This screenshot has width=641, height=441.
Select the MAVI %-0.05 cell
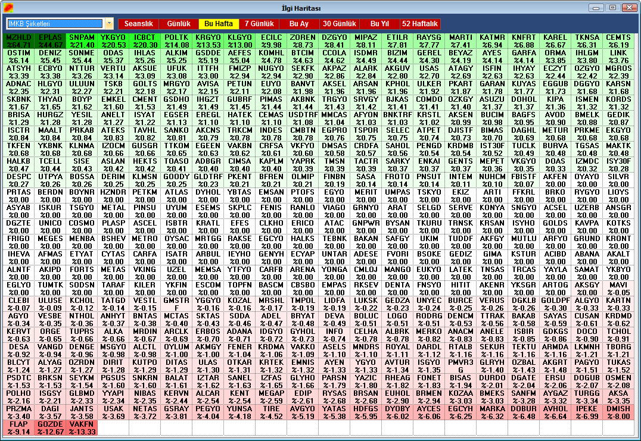(618, 289)
